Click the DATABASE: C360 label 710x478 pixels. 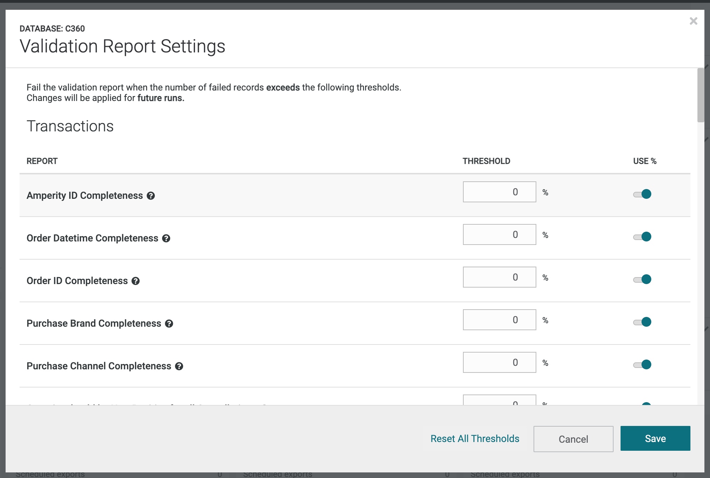pos(52,29)
